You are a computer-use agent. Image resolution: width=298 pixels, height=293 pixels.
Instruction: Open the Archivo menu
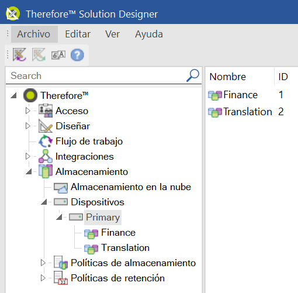(34, 34)
